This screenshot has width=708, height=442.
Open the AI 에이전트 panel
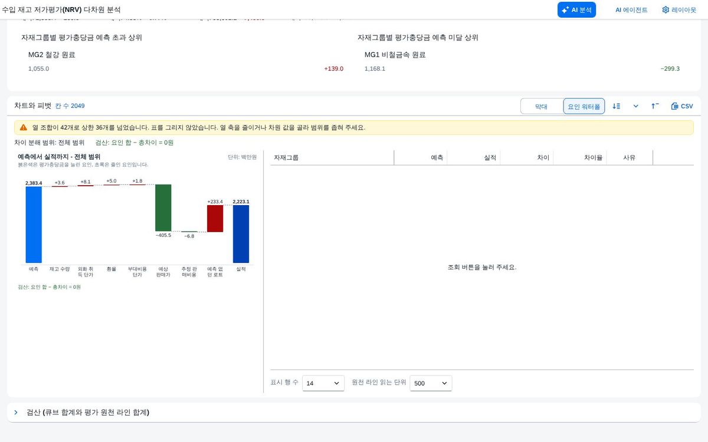(x=631, y=10)
